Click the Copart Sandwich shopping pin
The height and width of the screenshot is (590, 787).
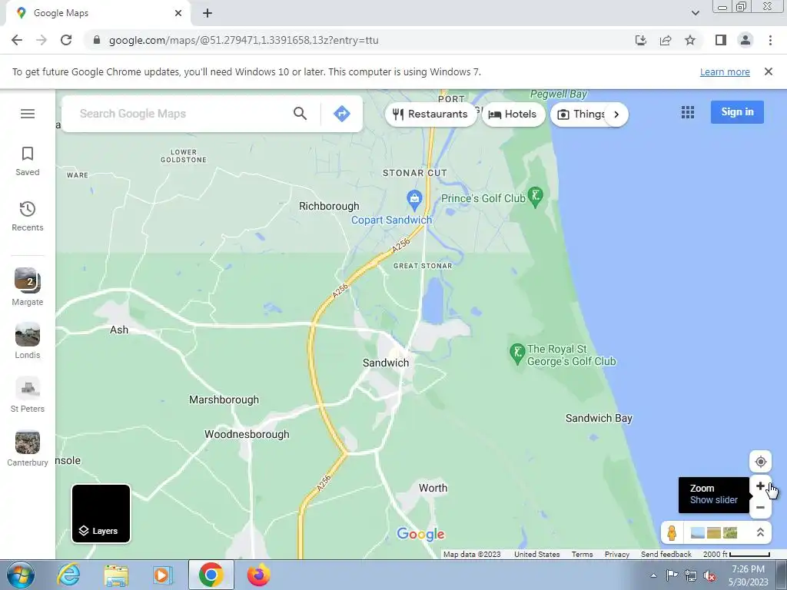414,201
